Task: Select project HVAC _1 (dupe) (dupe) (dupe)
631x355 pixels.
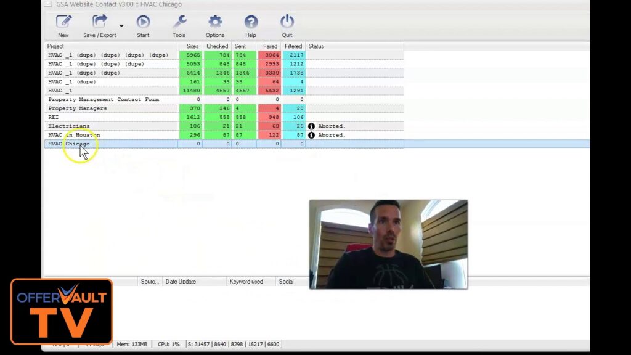Action: pyautogui.click(x=96, y=64)
